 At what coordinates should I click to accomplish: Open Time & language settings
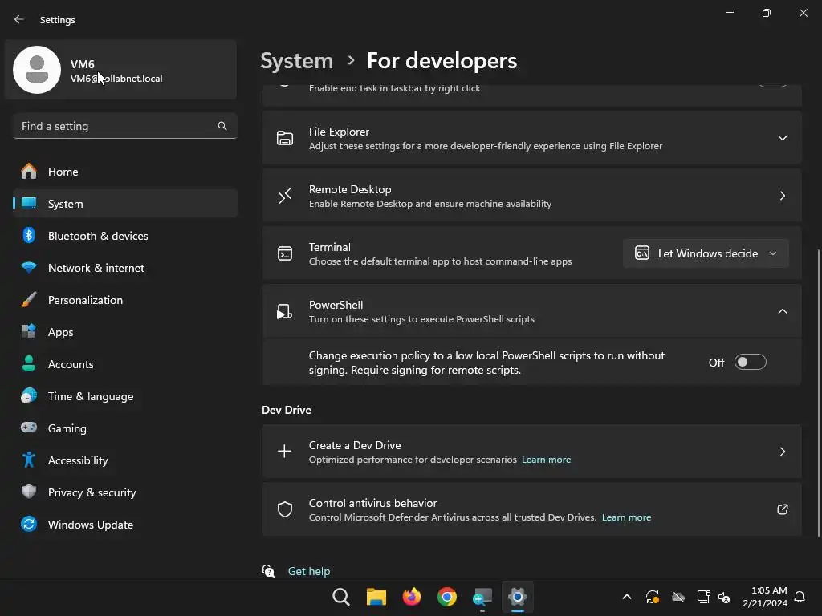125,396
